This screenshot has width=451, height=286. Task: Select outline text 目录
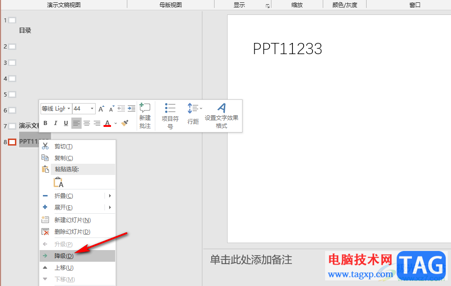coord(25,30)
